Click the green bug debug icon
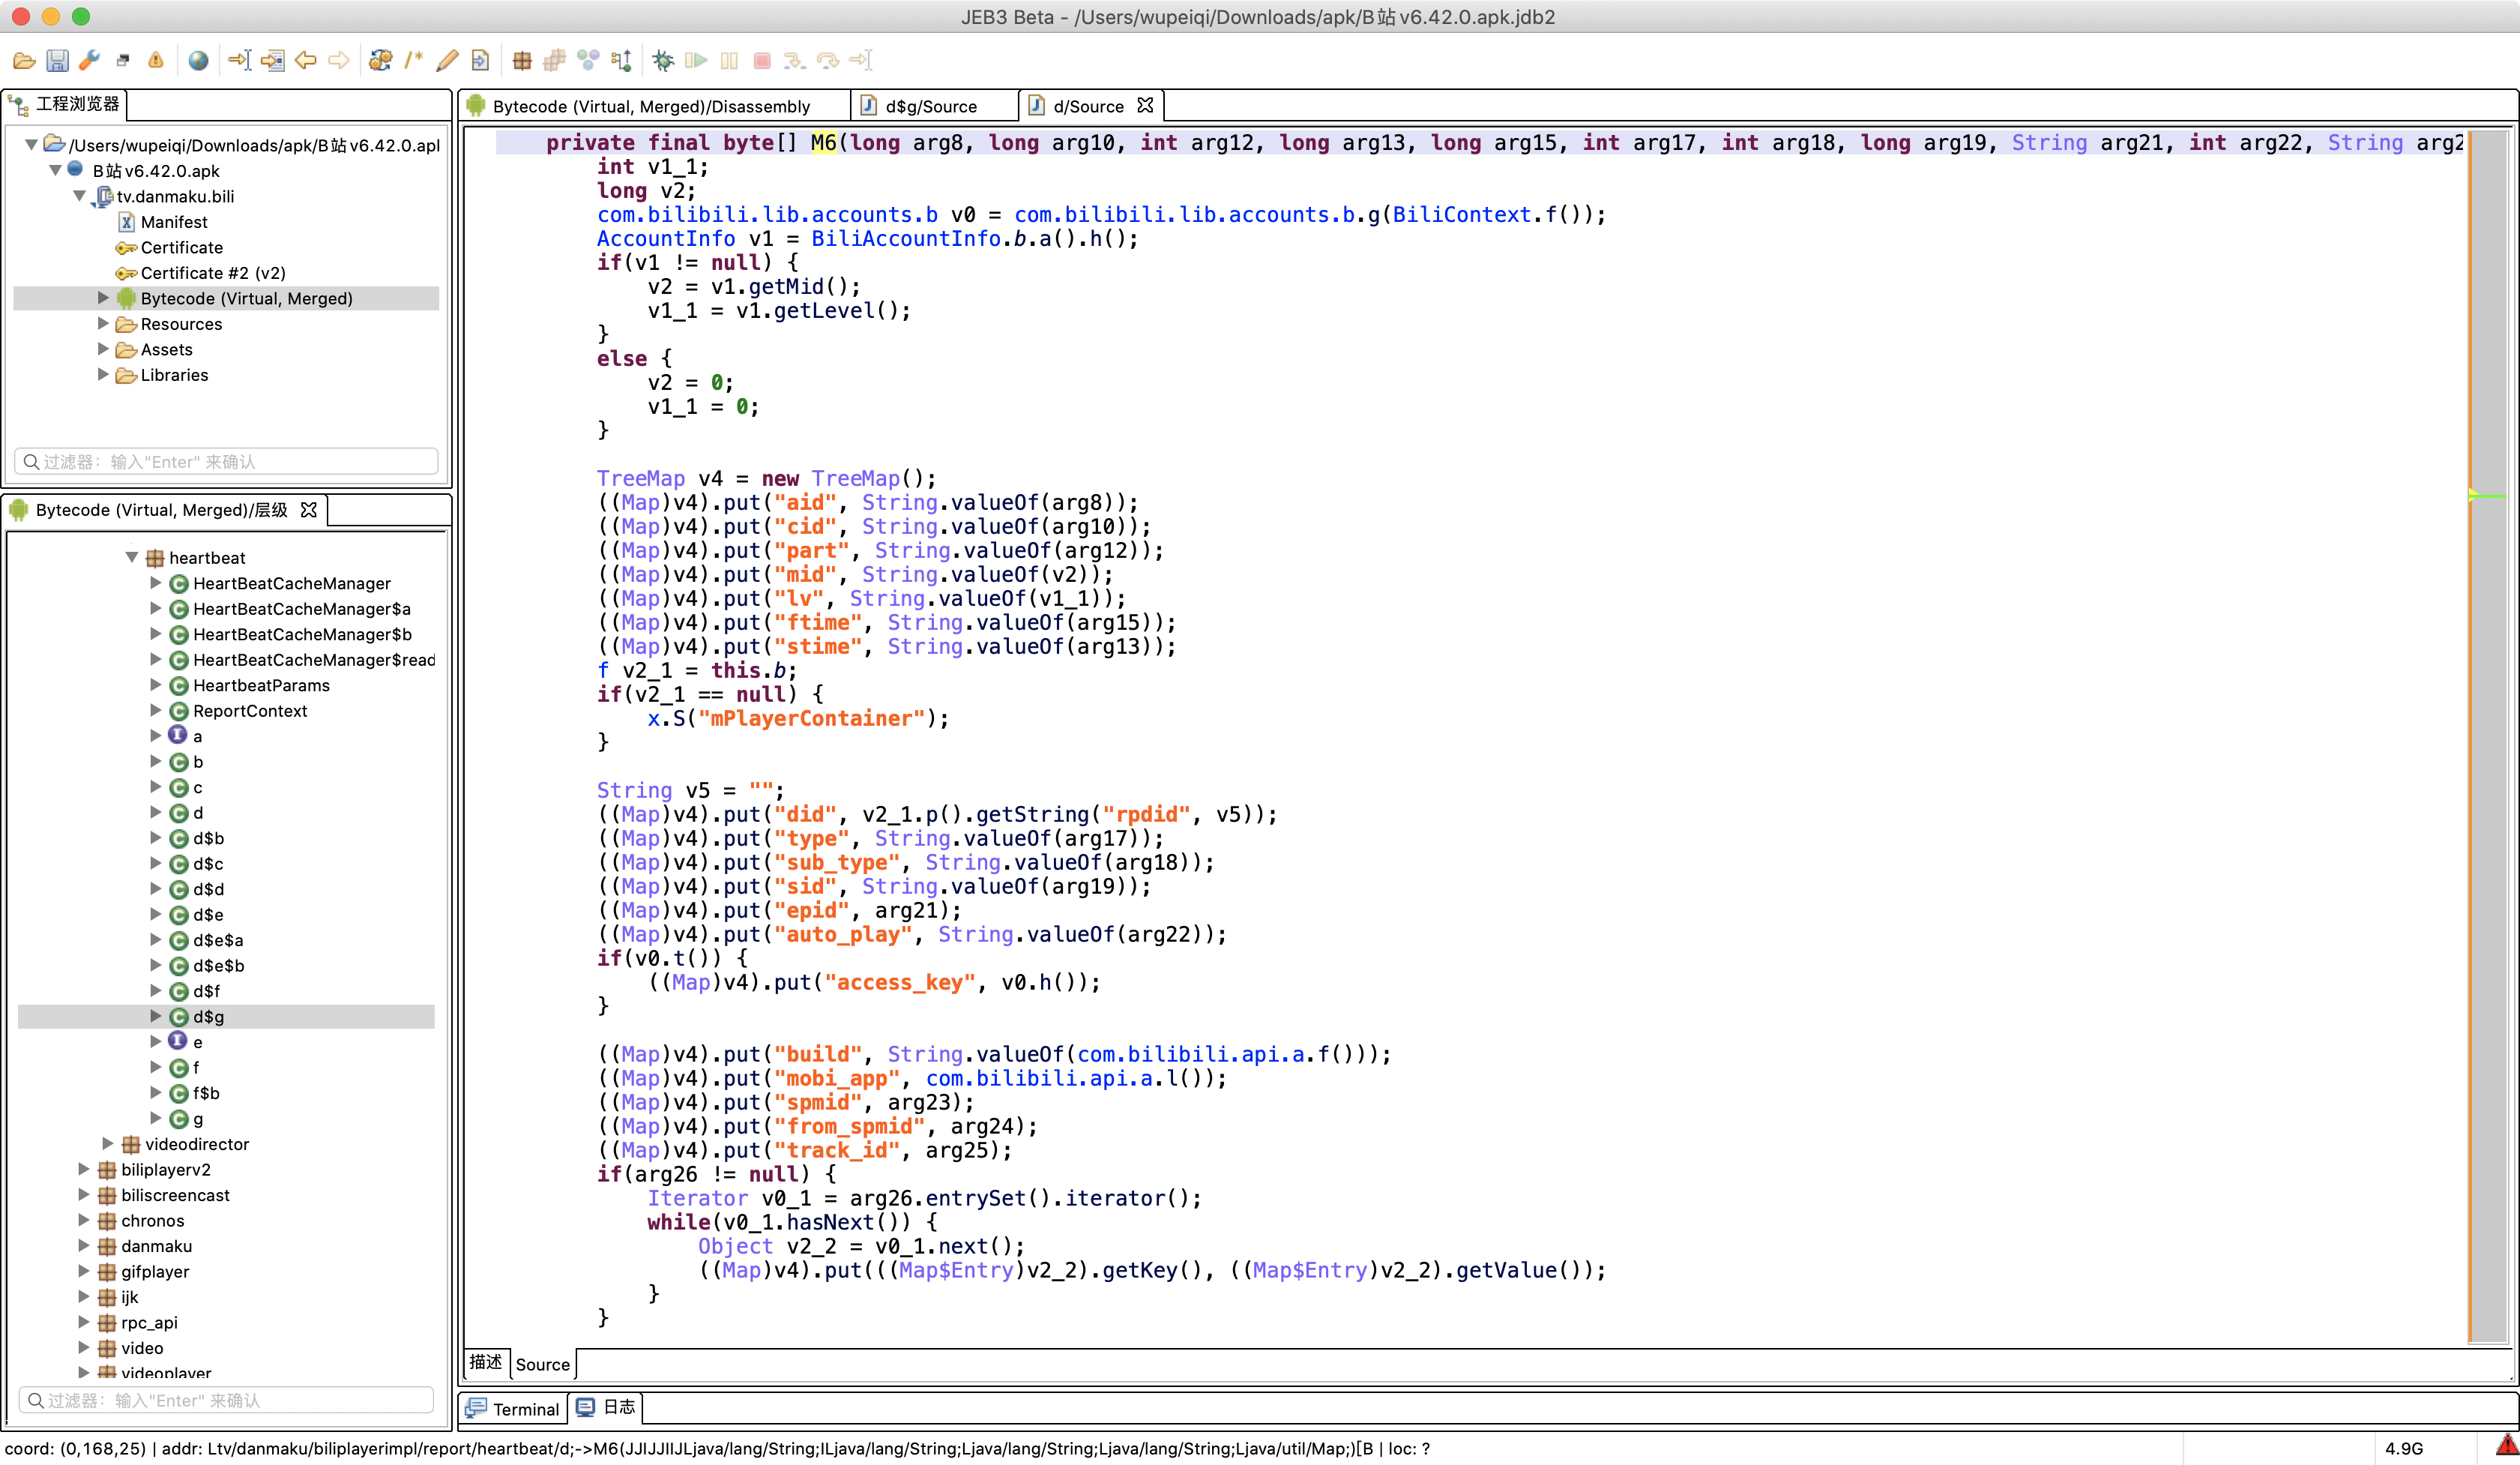The width and height of the screenshot is (2520, 1465). pyautogui.click(x=662, y=61)
